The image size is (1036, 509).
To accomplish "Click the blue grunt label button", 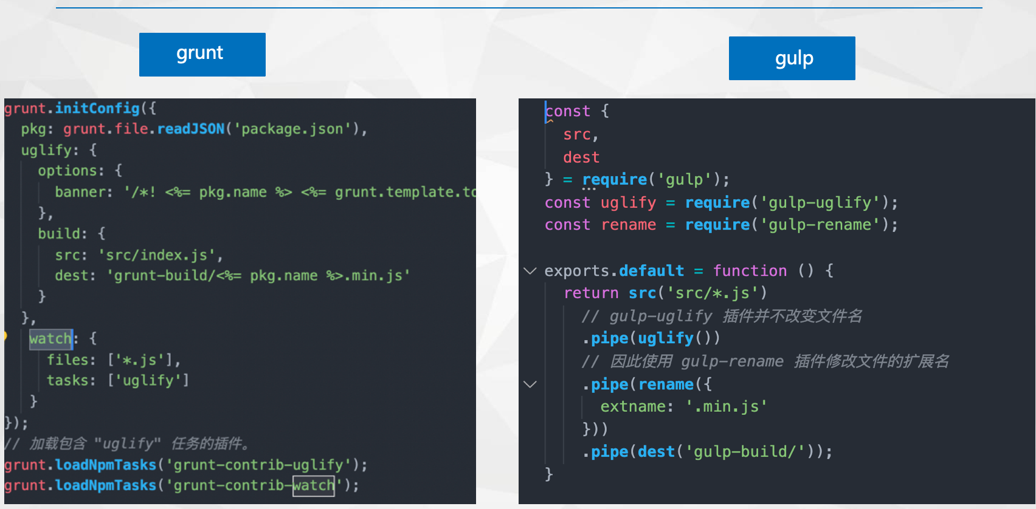I will [202, 55].
